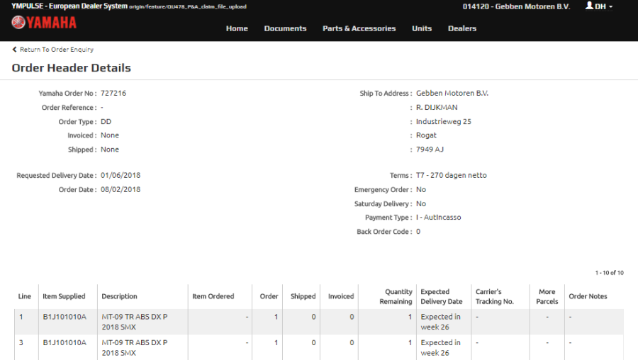The height and width of the screenshot is (360, 638).
Task: Click the Expected Delivery Date column header
Action: tap(442, 296)
